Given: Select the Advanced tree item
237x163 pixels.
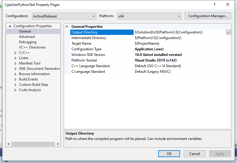Looking at the screenshot, I should 27,37.
